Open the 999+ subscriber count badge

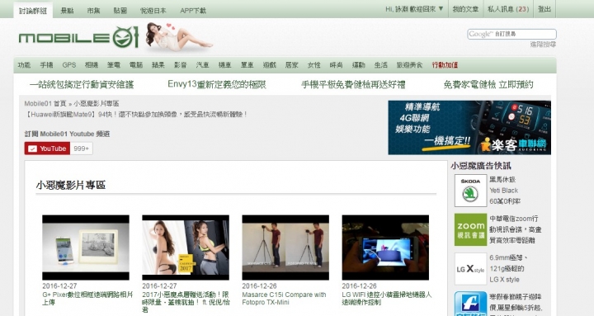tap(82, 149)
